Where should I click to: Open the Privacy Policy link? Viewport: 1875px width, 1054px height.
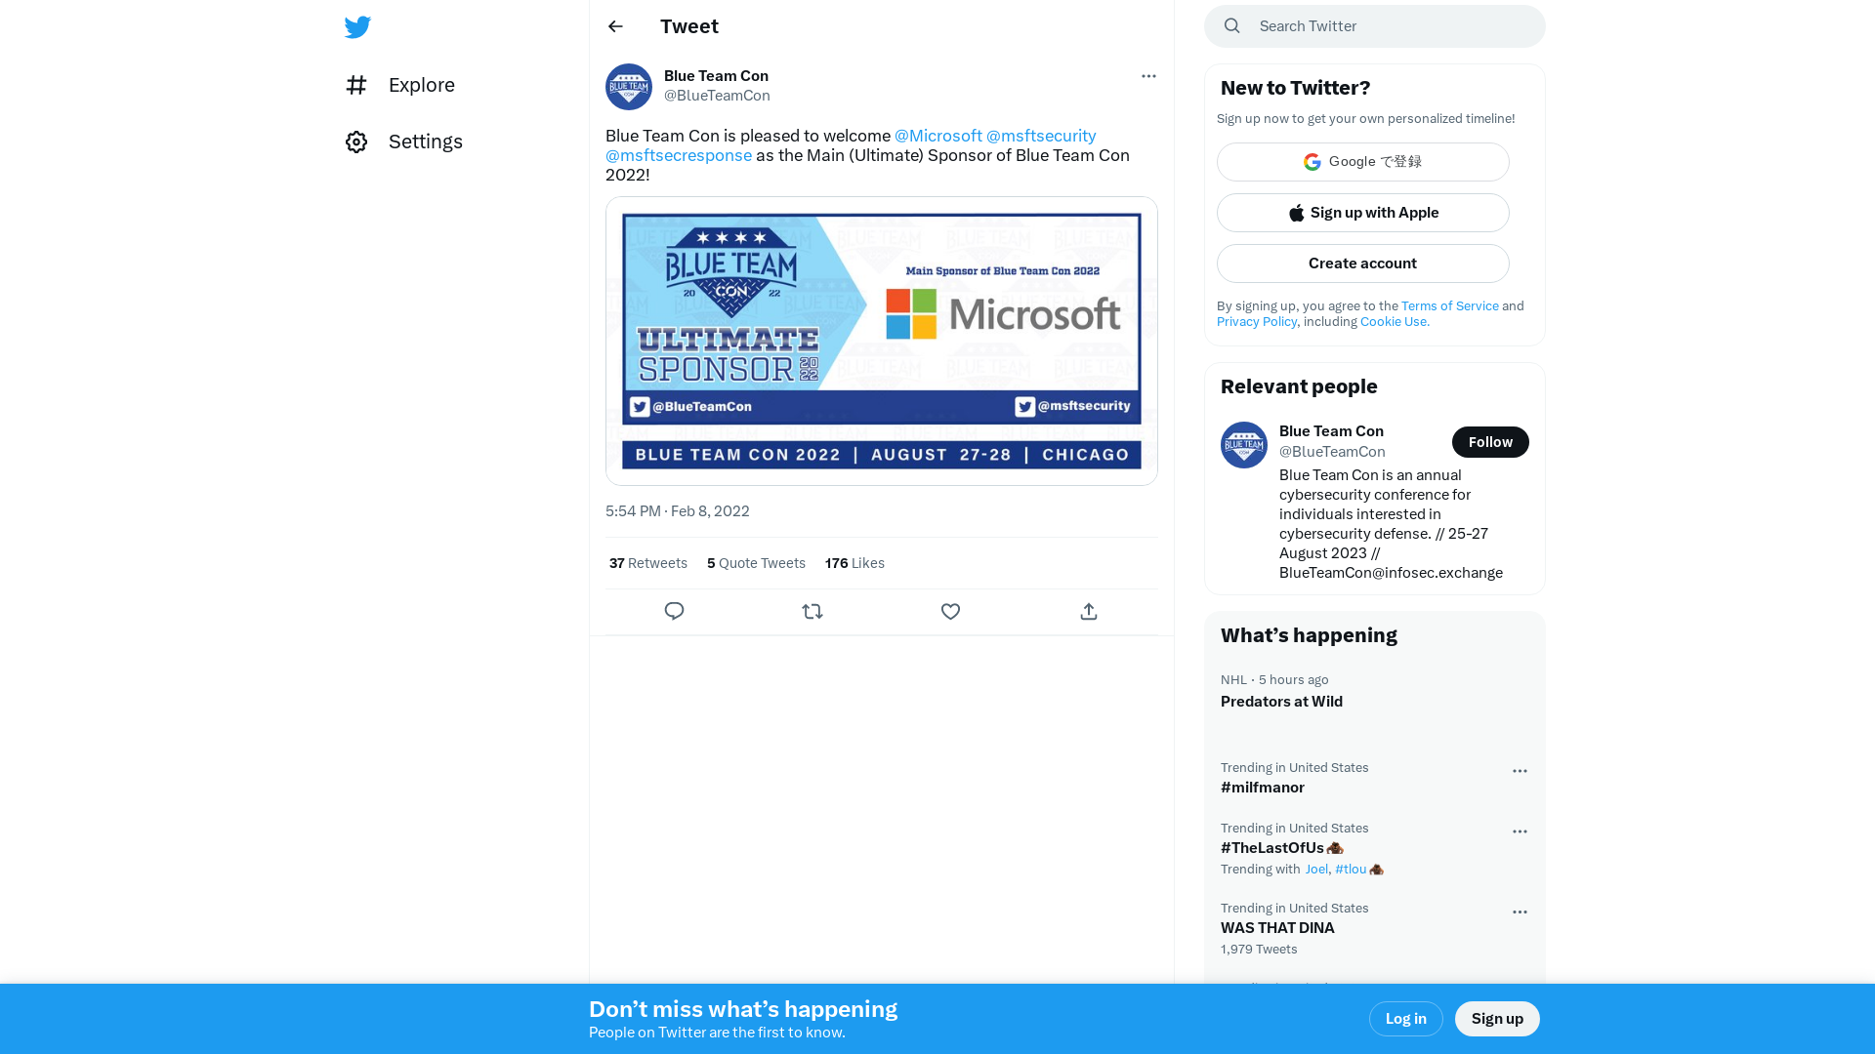1257,322
